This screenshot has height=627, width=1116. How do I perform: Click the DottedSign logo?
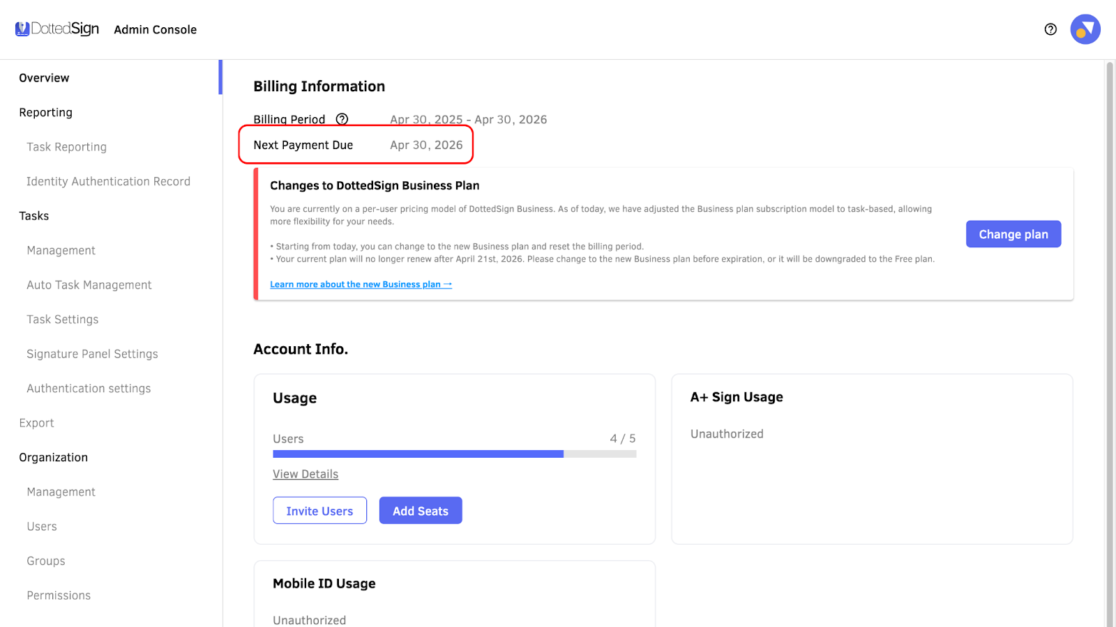tap(57, 29)
